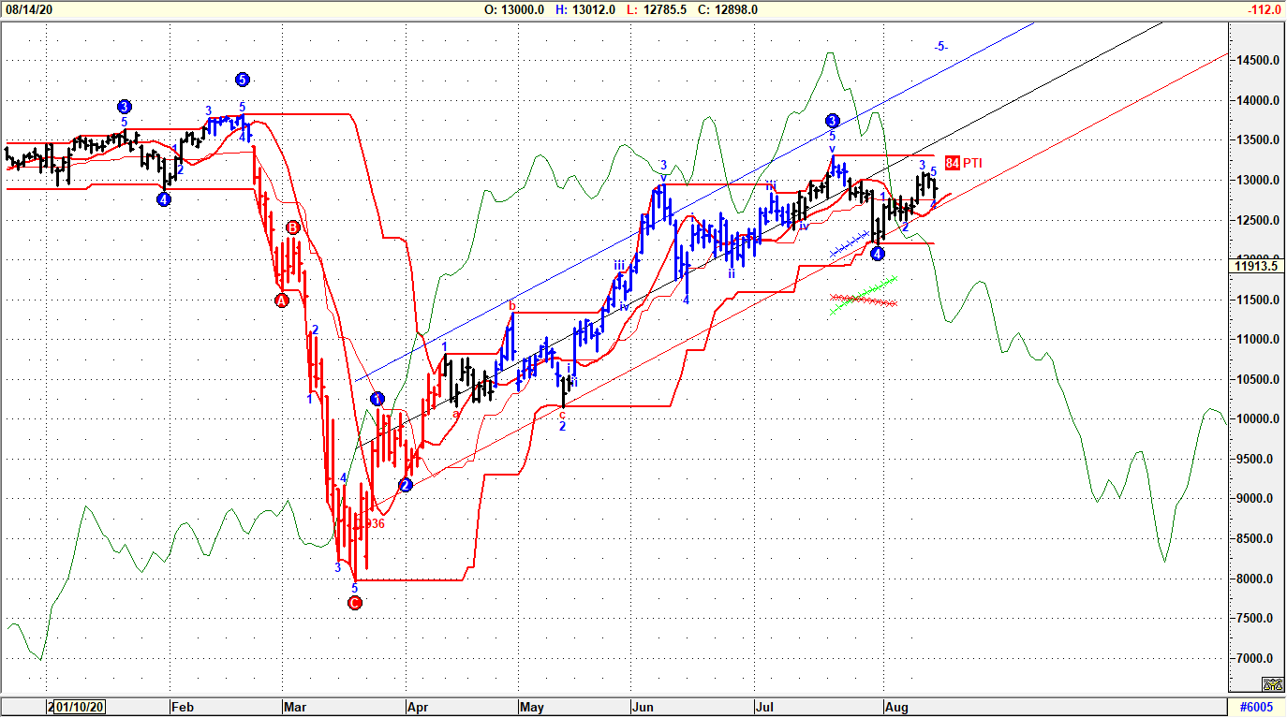
Task: Click the 10000.0 price axis label
Action: point(1259,419)
